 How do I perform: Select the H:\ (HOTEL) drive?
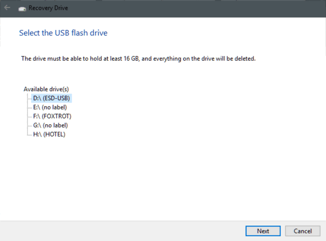(49, 134)
